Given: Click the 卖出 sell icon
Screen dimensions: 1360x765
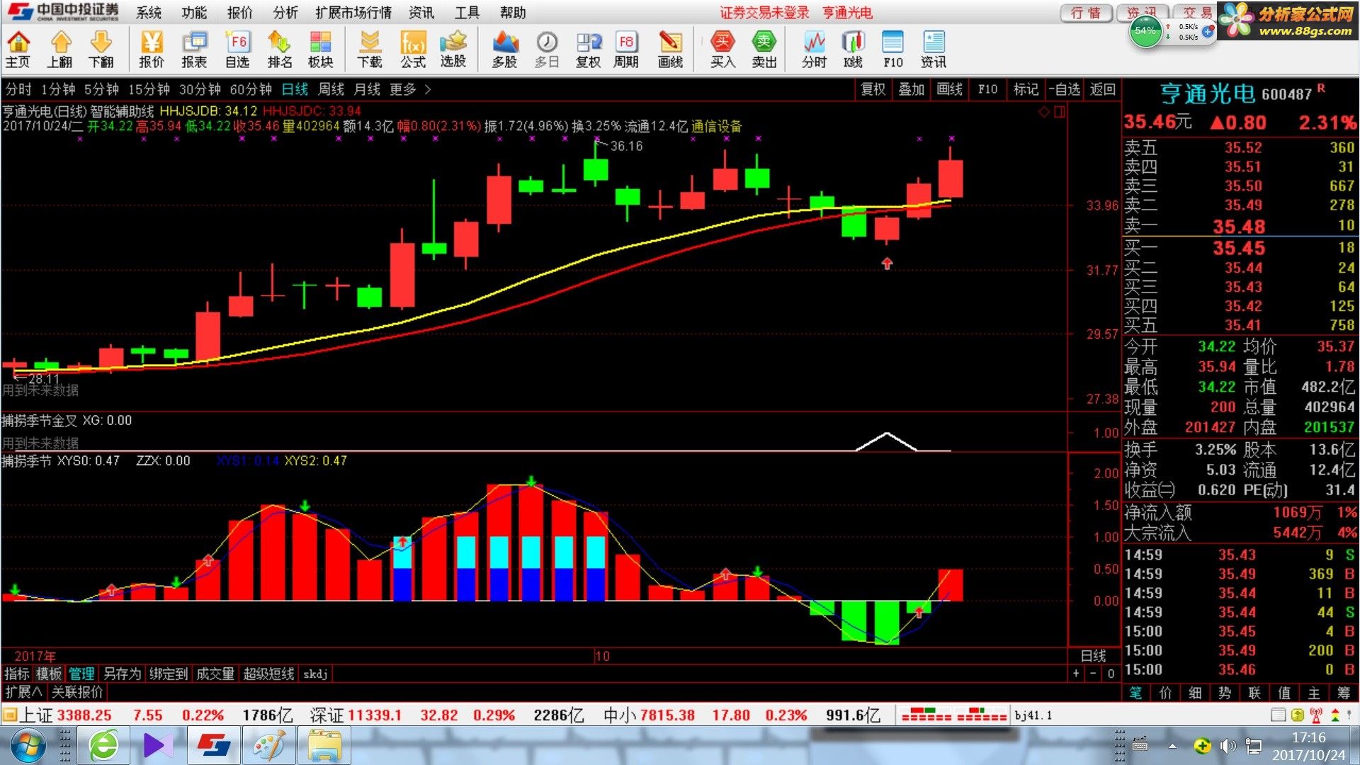Looking at the screenshot, I should coord(764,50).
